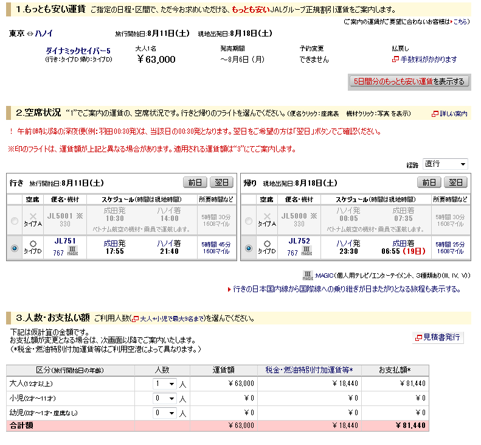
Task: Click the JL5000 flight number text
Action: (294, 216)
